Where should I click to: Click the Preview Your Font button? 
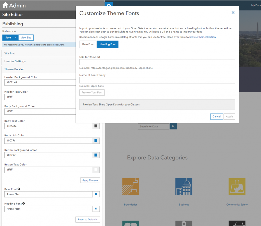click(x=92, y=92)
